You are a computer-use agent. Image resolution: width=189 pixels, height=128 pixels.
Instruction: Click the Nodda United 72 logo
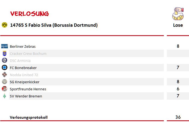pyautogui.click(x=4, y=75)
